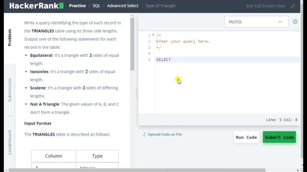
Task: Click Exit Full Screen View
Action: (266, 6)
